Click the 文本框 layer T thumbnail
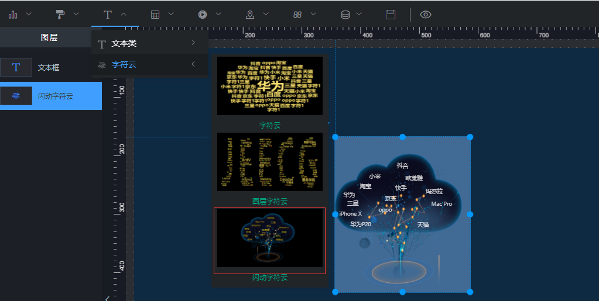This screenshot has width=599, height=301. point(16,68)
